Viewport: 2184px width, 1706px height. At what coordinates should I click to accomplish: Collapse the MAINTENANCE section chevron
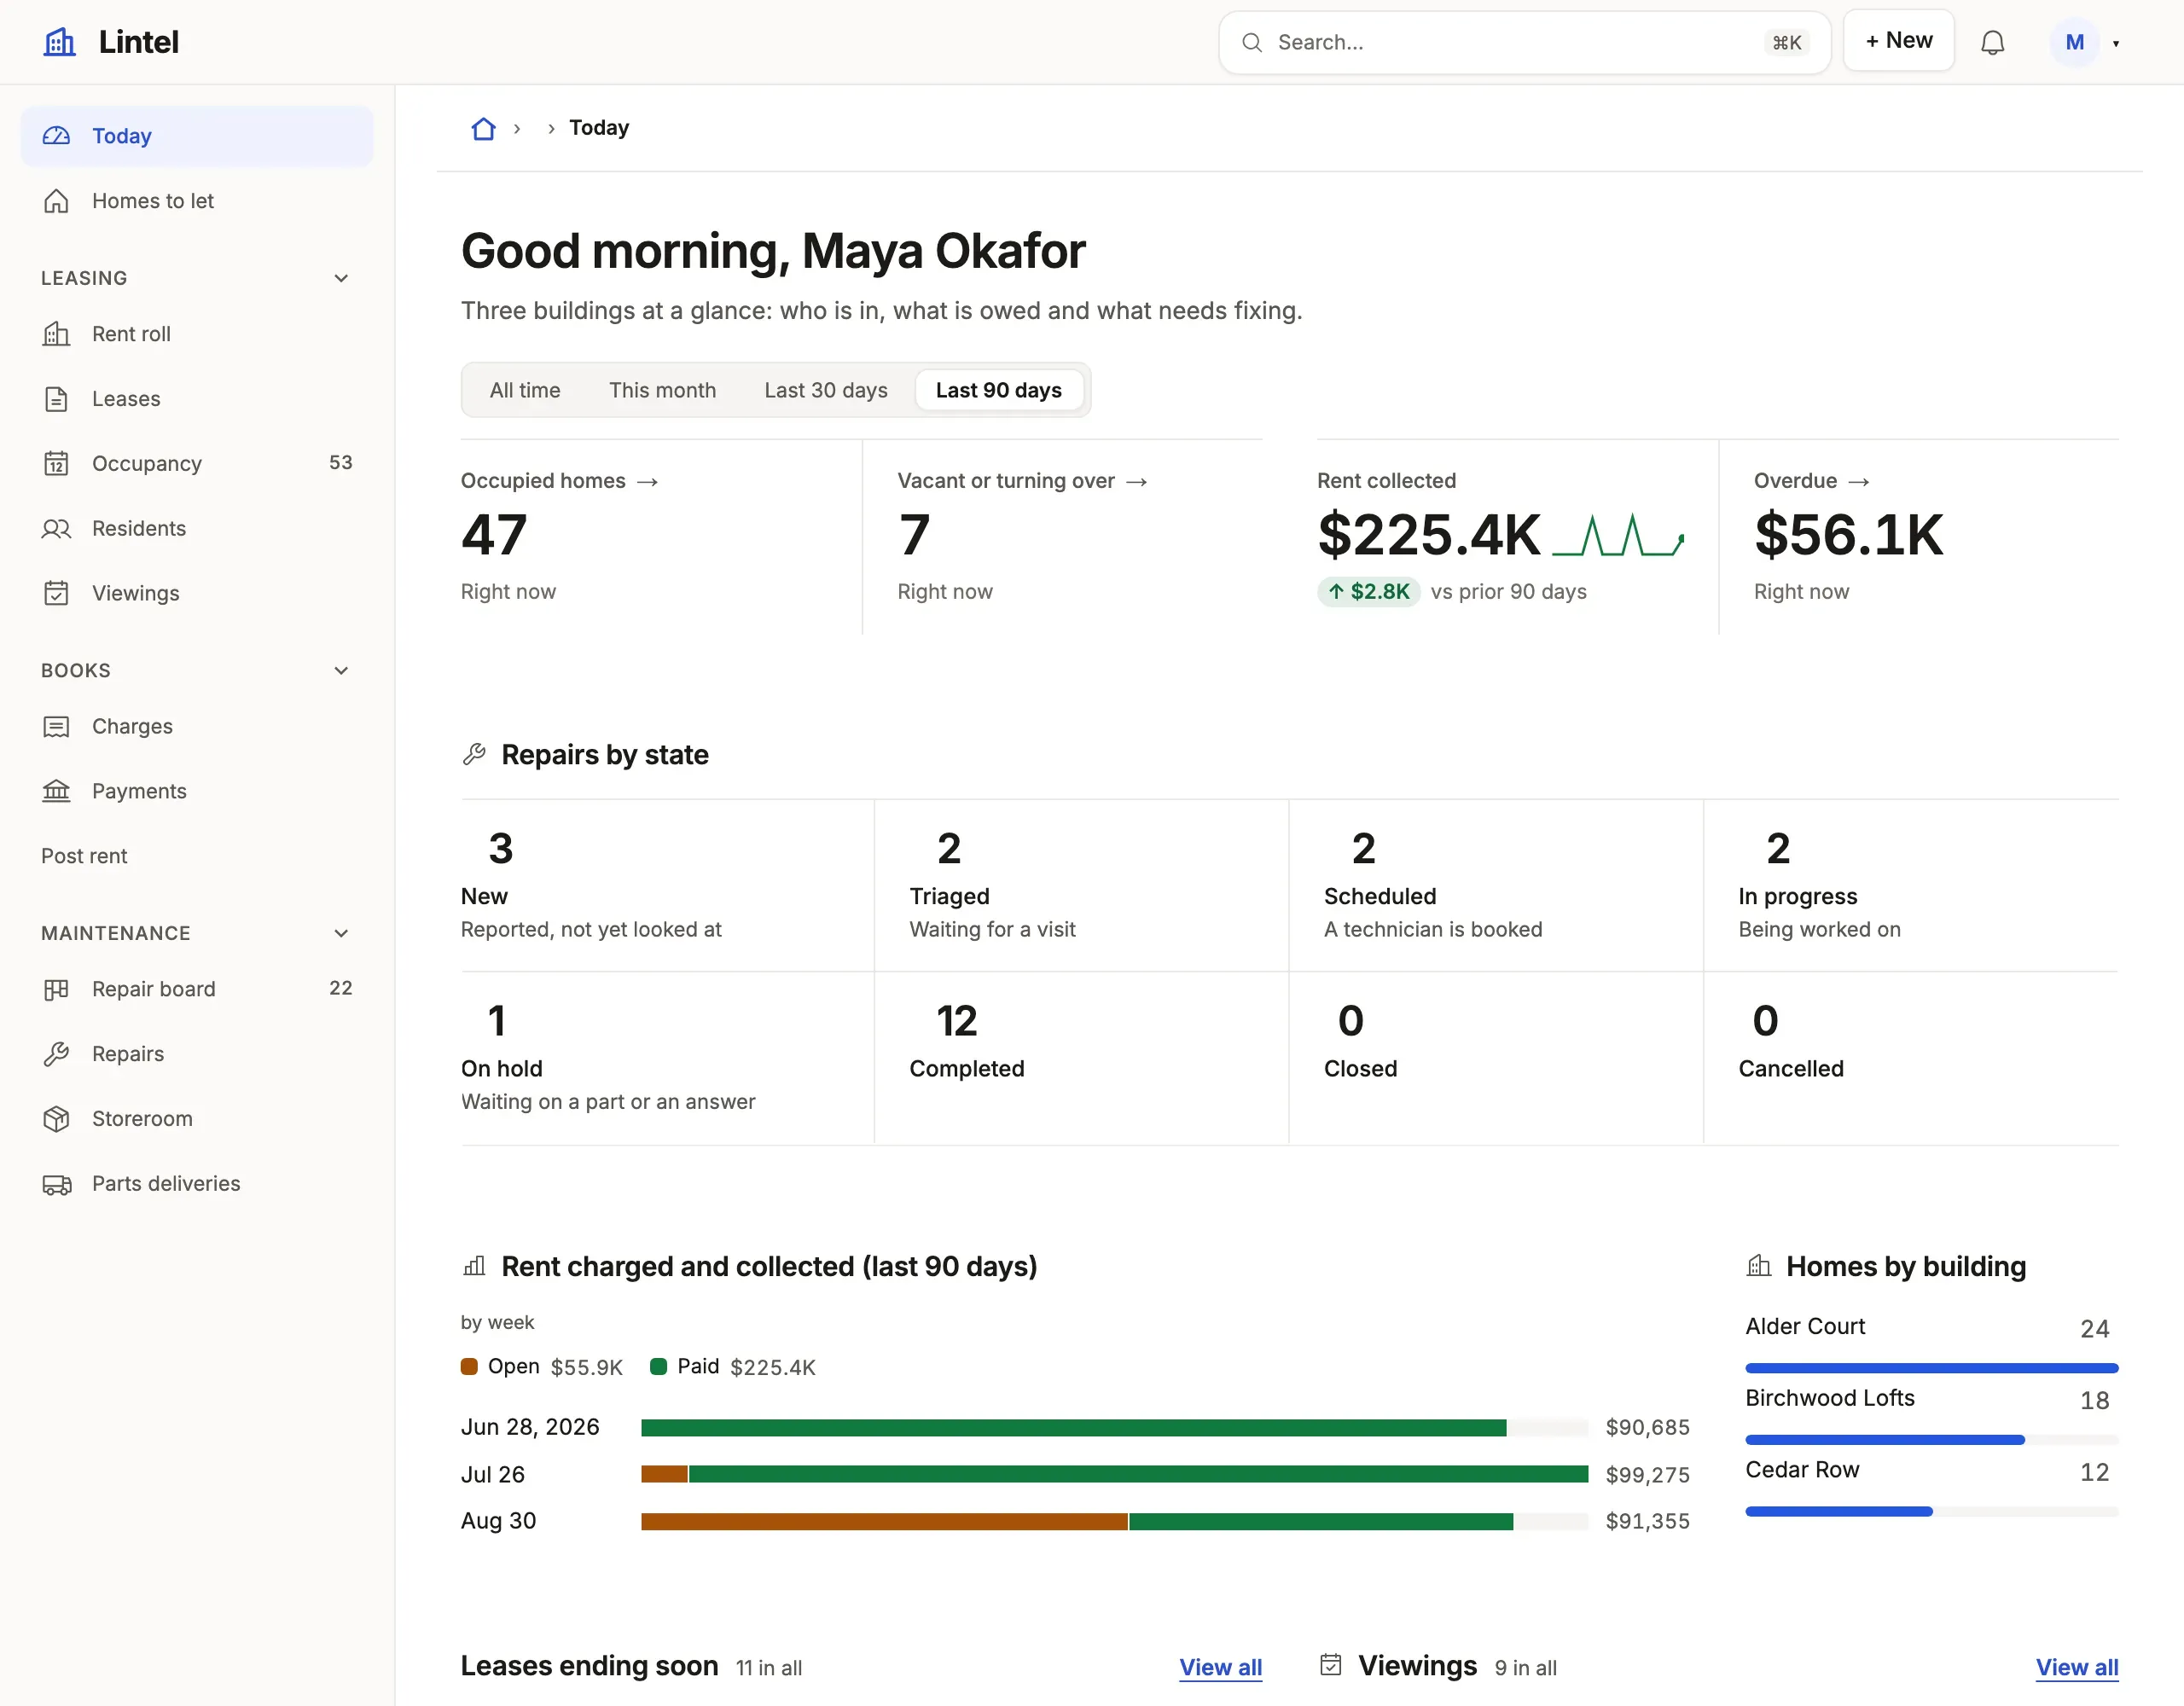(341, 934)
